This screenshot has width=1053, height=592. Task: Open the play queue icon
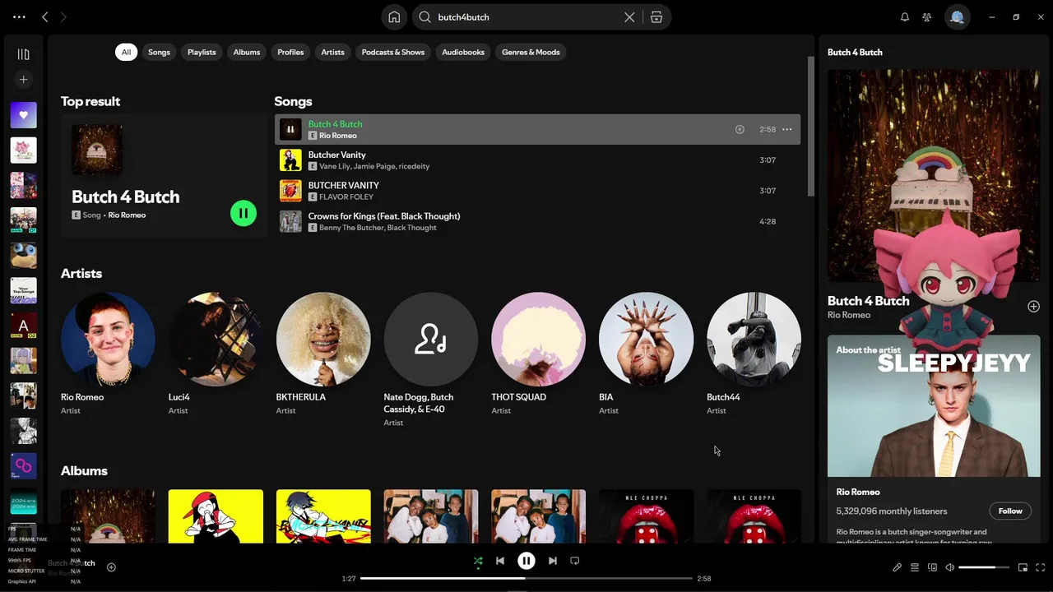point(915,567)
